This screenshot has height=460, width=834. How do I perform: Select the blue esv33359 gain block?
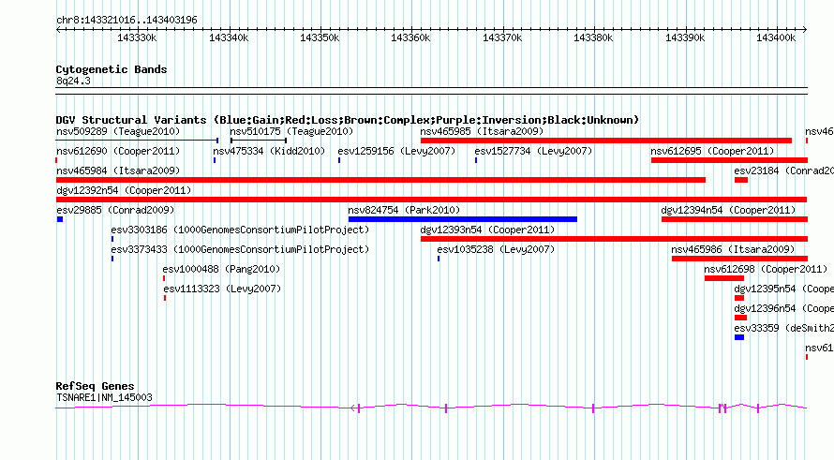click(739, 337)
